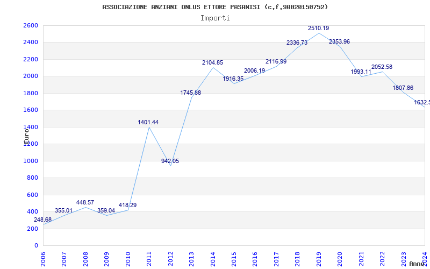Select data label 448.57

pyautogui.click(x=85, y=202)
